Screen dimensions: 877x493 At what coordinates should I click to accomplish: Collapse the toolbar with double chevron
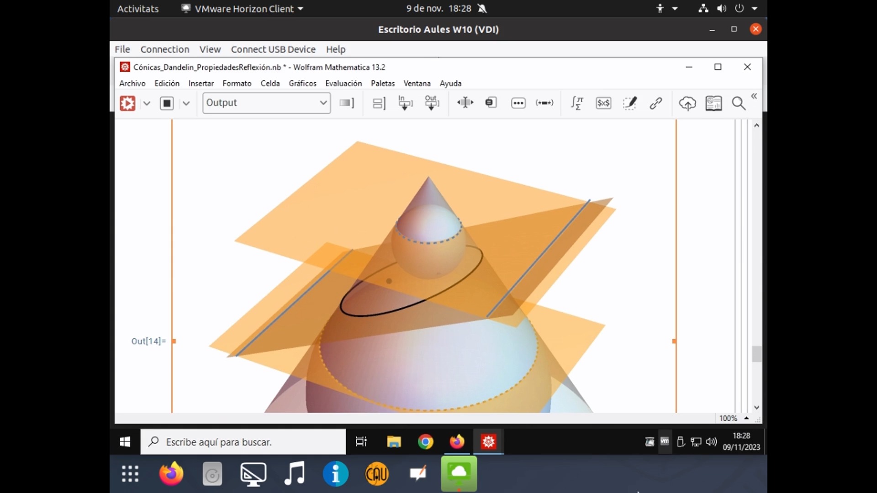tap(754, 96)
